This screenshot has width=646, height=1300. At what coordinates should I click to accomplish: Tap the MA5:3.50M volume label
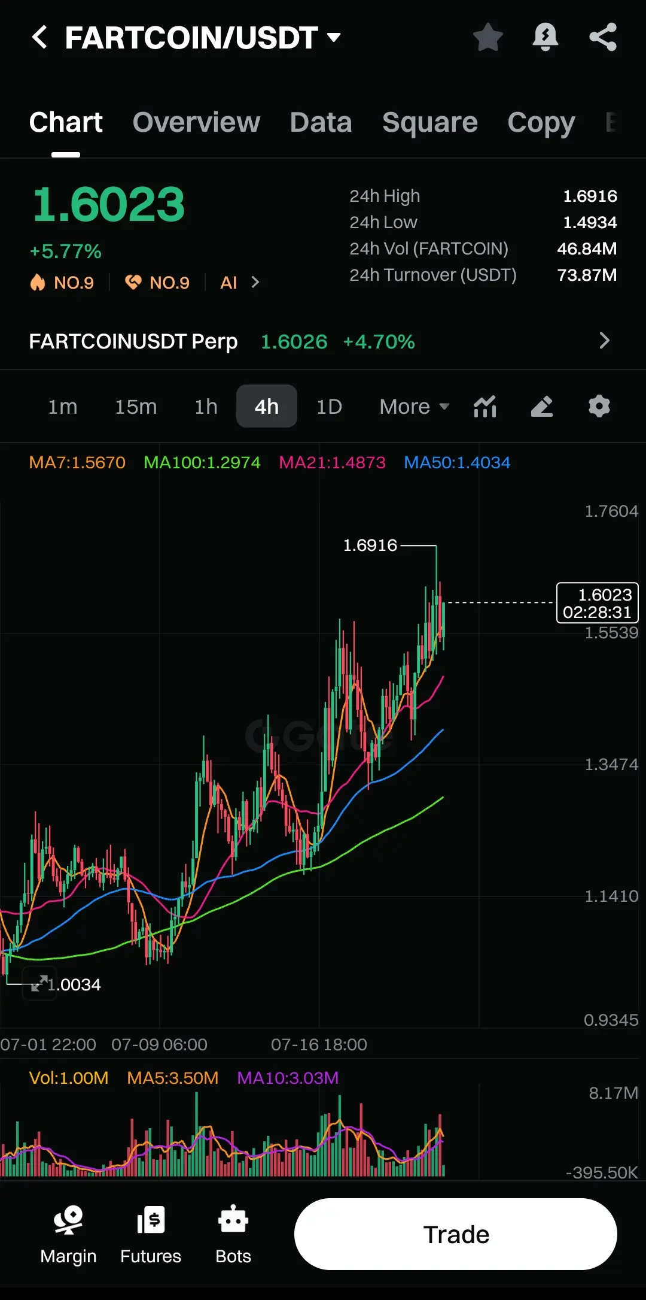[172, 1078]
